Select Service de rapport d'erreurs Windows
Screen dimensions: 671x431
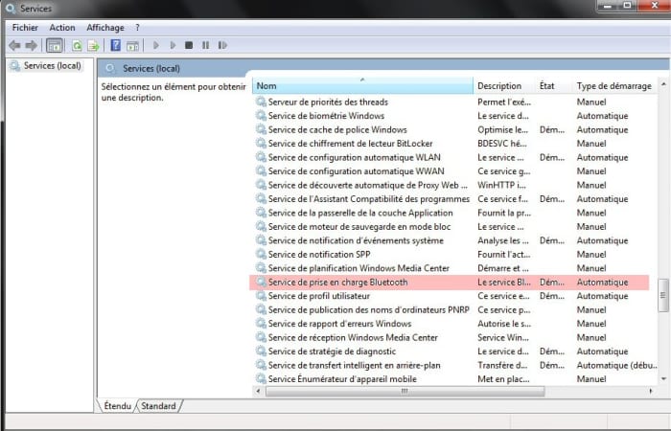[x=454, y=324]
